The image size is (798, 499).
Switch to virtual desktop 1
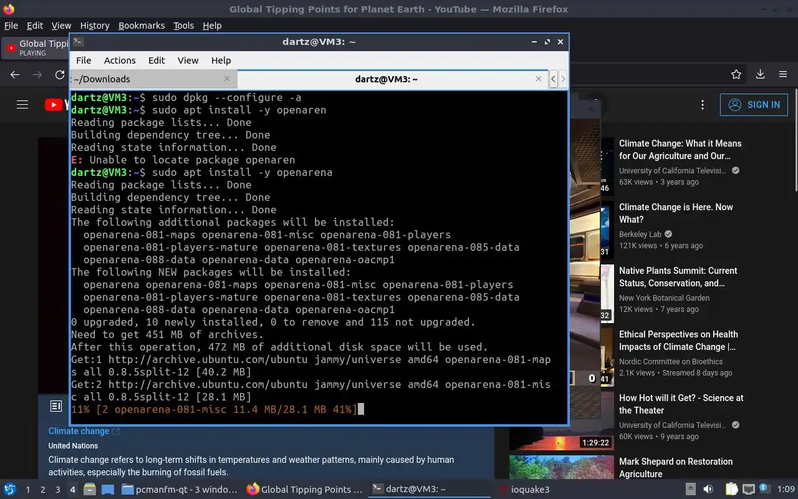click(x=28, y=490)
